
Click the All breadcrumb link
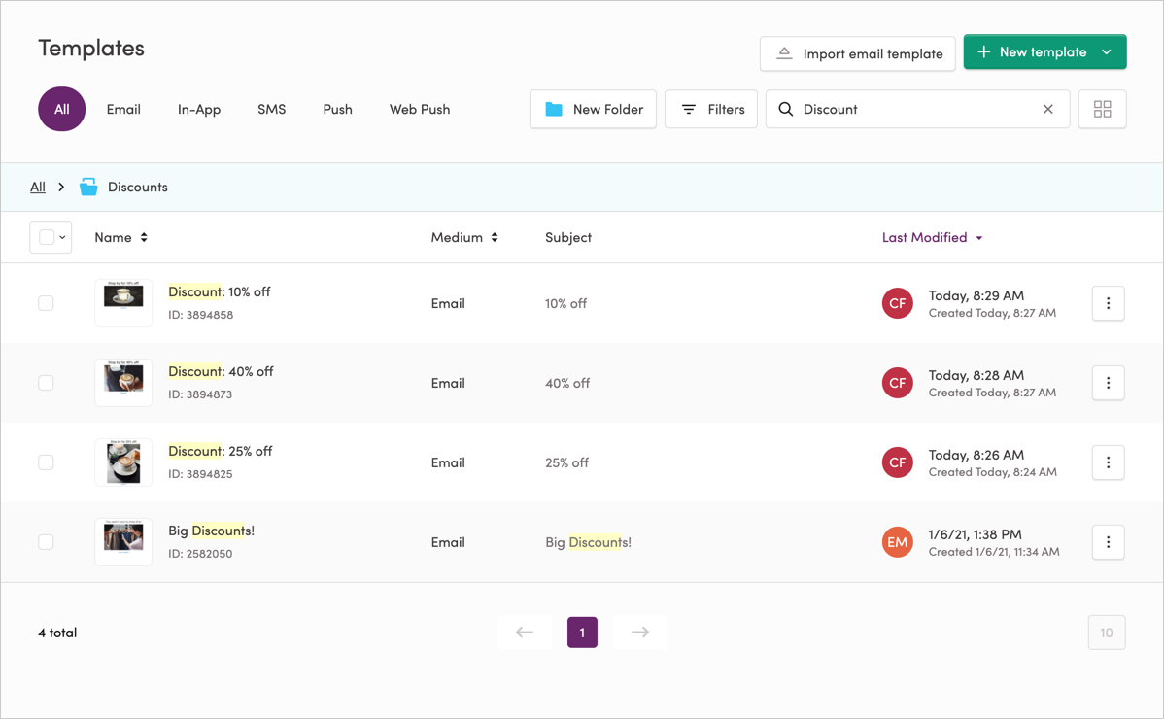pyautogui.click(x=38, y=187)
